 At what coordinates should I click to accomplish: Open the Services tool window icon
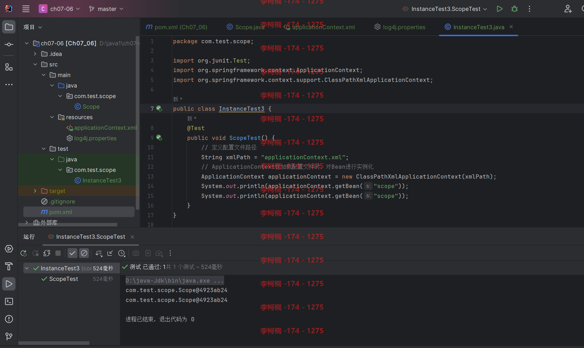[9, 249]
